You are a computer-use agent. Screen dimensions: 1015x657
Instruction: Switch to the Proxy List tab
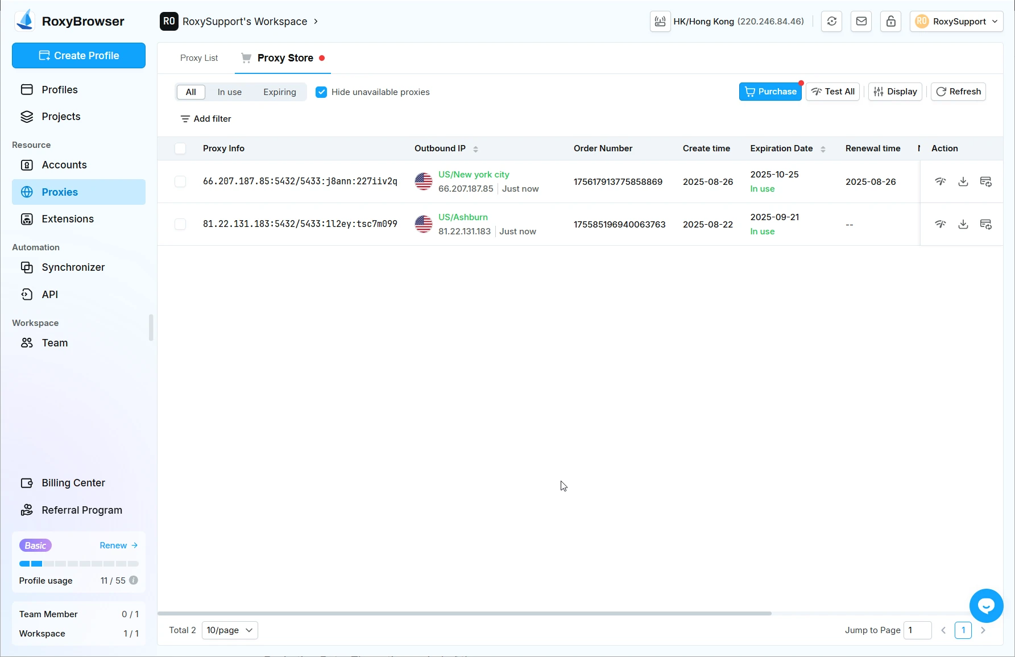coord(199,58)
